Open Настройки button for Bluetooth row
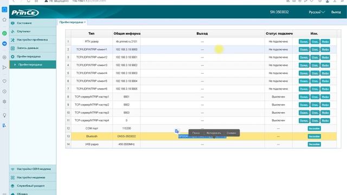 [314, 136]
